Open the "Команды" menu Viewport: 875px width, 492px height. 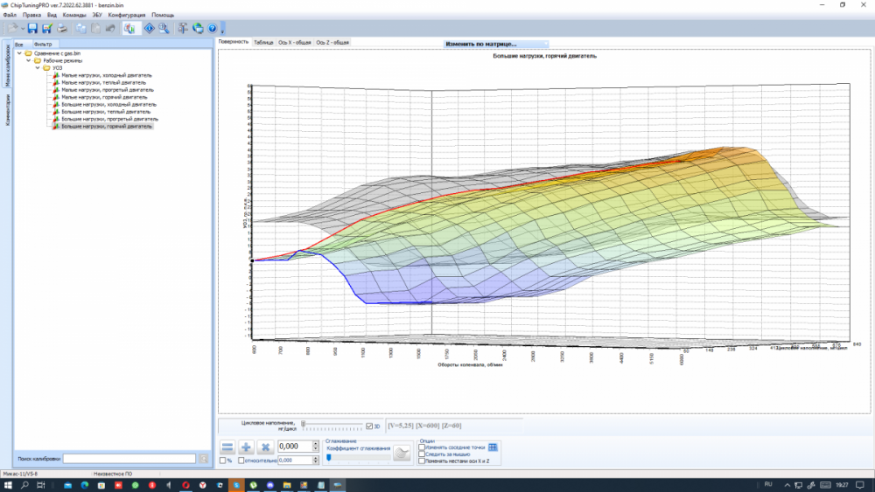pyautogui.click(x=74, y=16)
